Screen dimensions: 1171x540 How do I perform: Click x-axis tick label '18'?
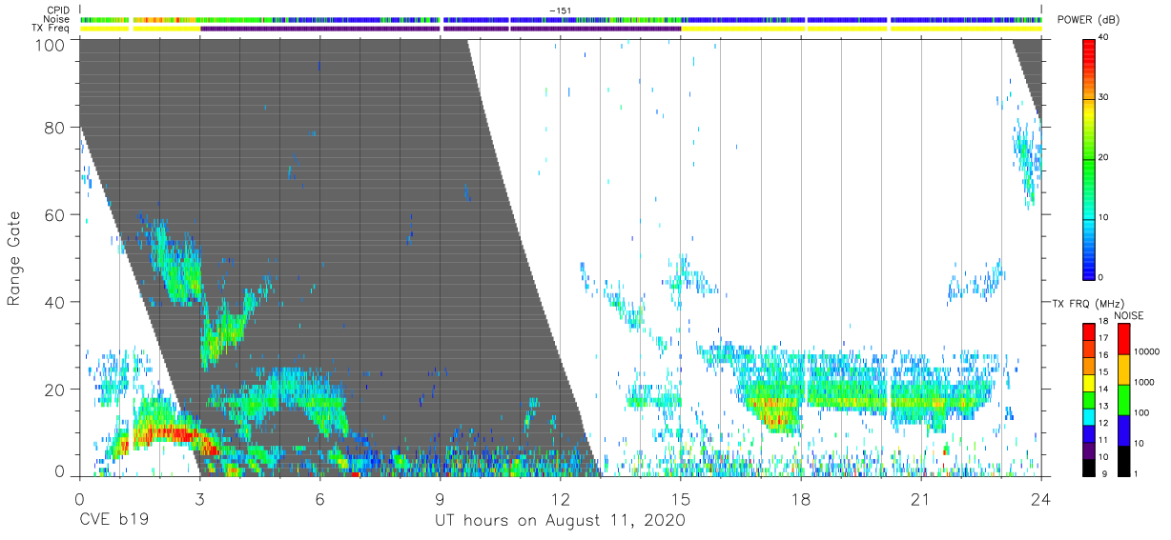pos(801,499)
